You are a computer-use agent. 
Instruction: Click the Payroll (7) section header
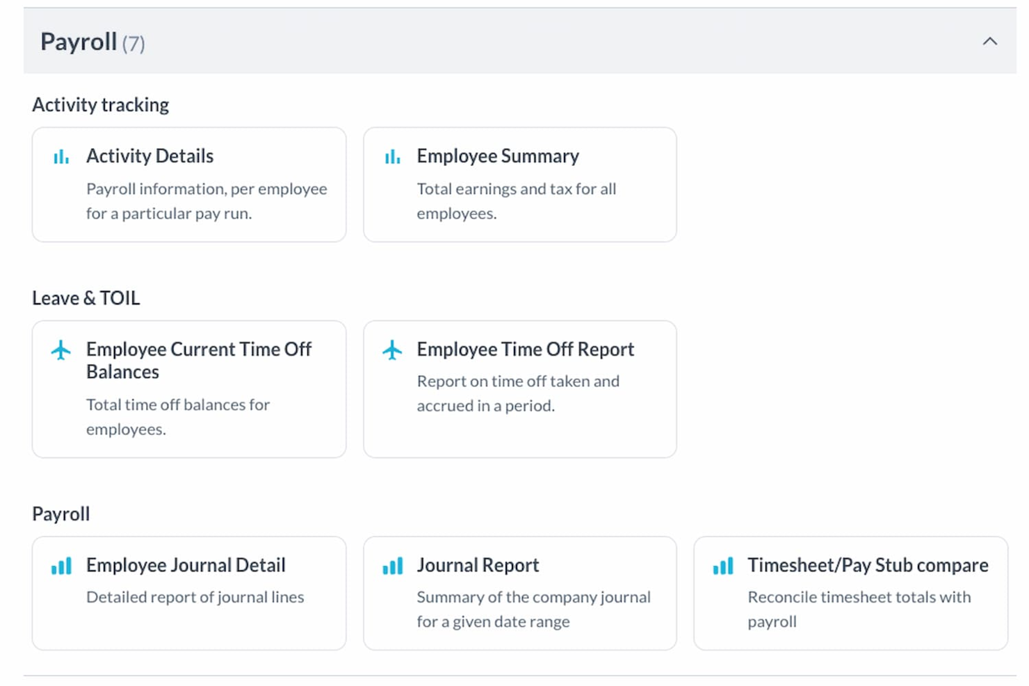[92, 42]
